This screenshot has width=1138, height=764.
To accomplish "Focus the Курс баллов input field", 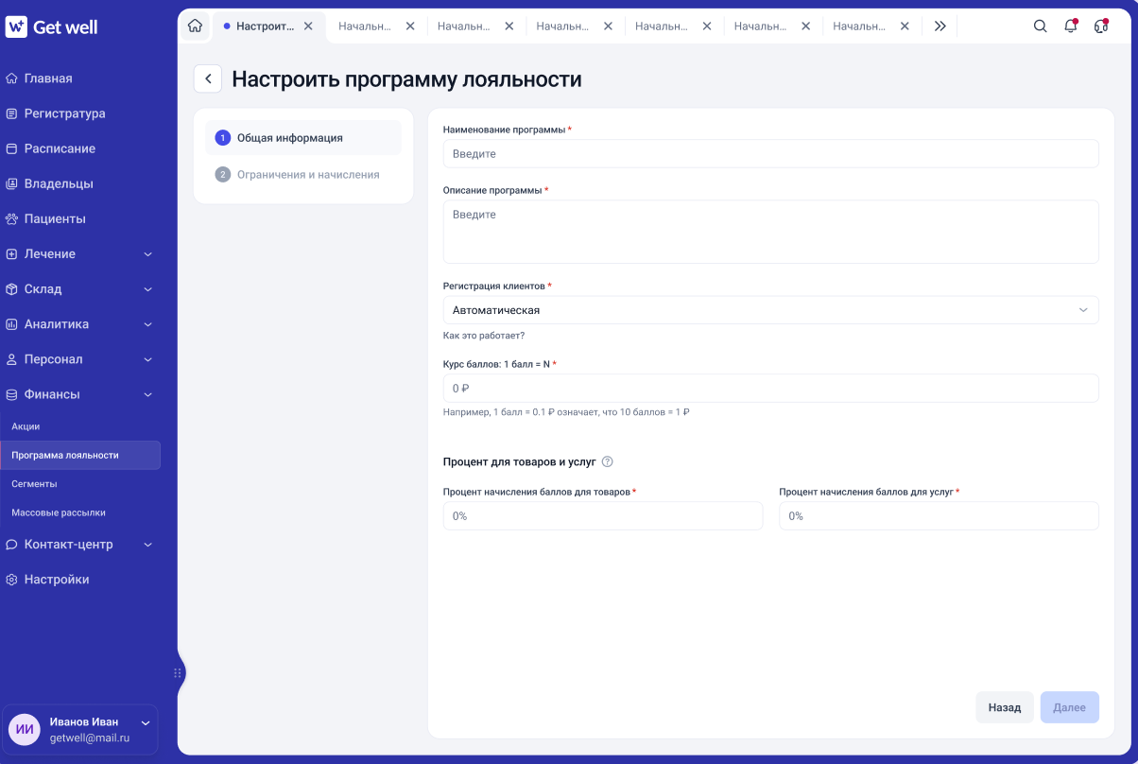I will click(770, 389).
